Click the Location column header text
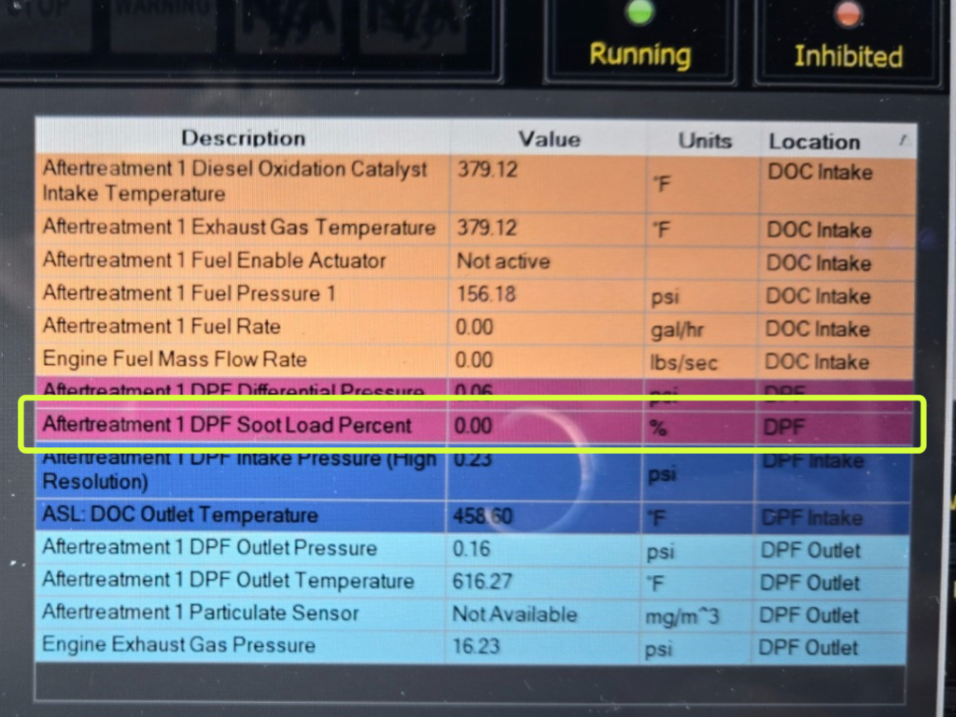 814,142
